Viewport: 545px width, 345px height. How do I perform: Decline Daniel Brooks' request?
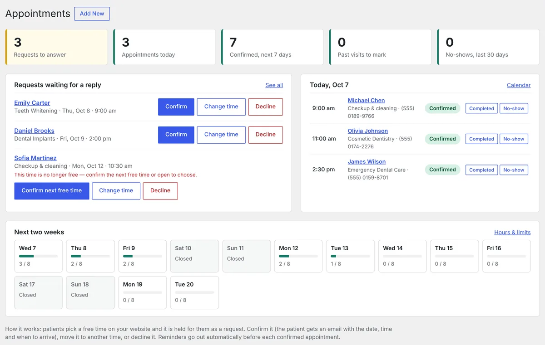(x=266, y=135)
